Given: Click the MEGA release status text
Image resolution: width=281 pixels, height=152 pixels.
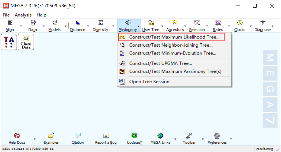Looking at the screenshot, I should click(28, 149).
